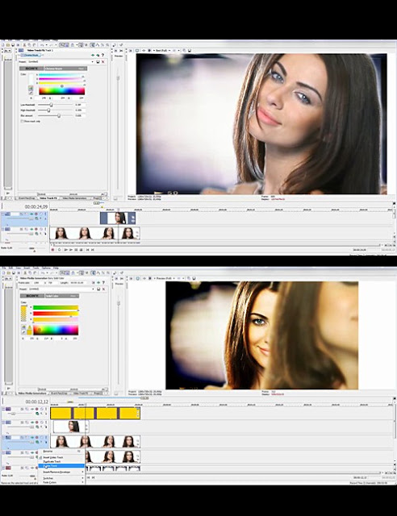Click Undo icon in upper window toolbar
The width and height of the screenshot is (397, 516).
tap(42, 45)
